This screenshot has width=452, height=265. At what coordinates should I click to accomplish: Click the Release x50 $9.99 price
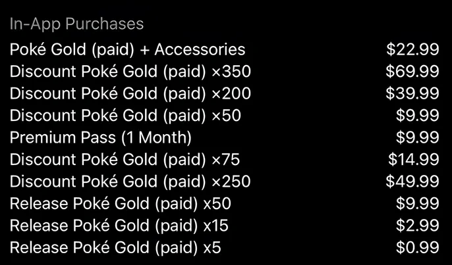[418, 204]
